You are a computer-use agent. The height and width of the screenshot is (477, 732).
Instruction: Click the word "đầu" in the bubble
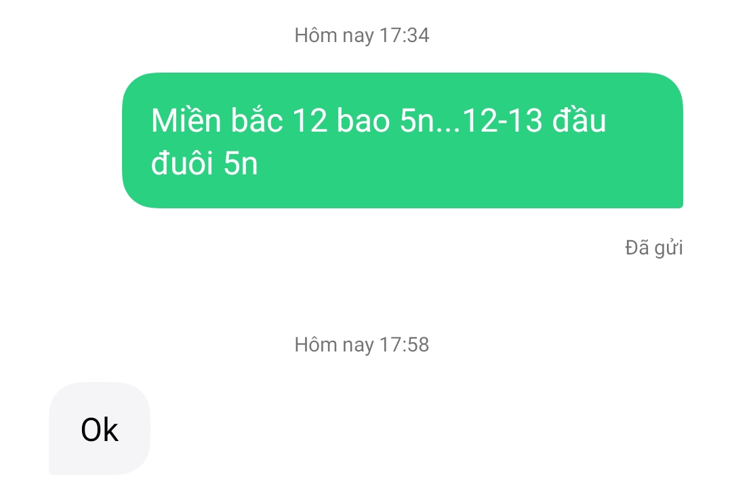(579, 121)
